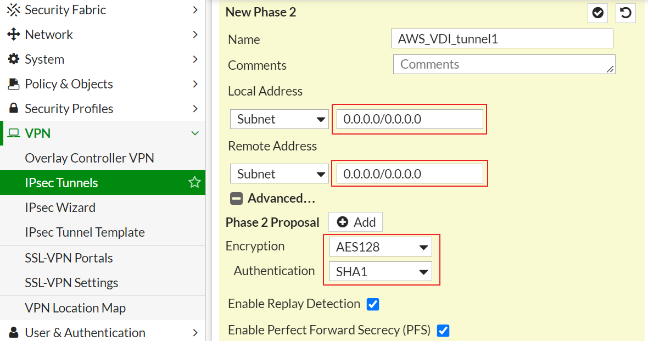Click the revert arrow icon in Phase 2

[625, 13]
